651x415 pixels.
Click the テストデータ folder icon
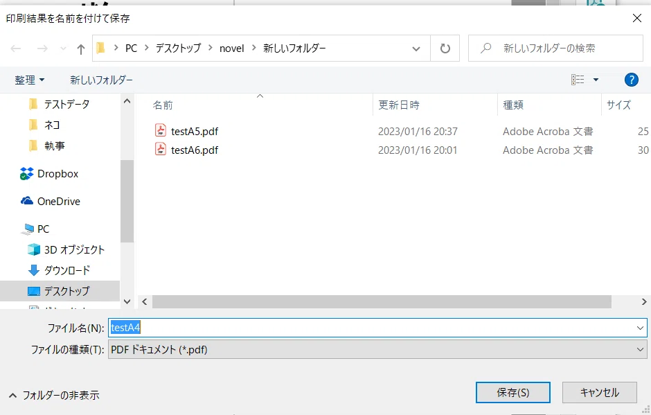coord(33,104)
